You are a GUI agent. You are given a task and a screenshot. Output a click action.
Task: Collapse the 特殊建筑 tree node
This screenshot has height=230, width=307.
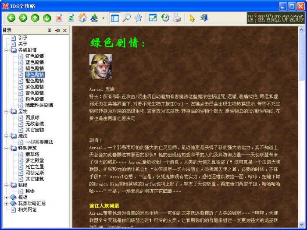[x=6, y=149]
